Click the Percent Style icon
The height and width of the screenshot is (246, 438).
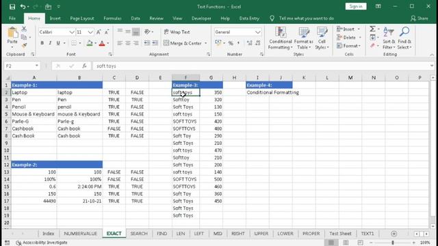(231, 43)
